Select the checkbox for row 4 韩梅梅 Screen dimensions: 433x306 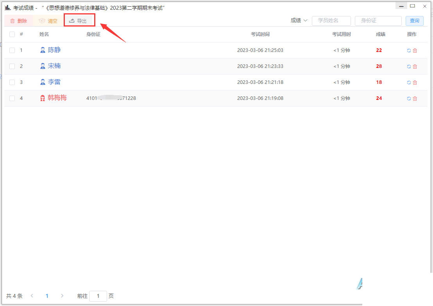pyautogui.click(x=12, y=98)
